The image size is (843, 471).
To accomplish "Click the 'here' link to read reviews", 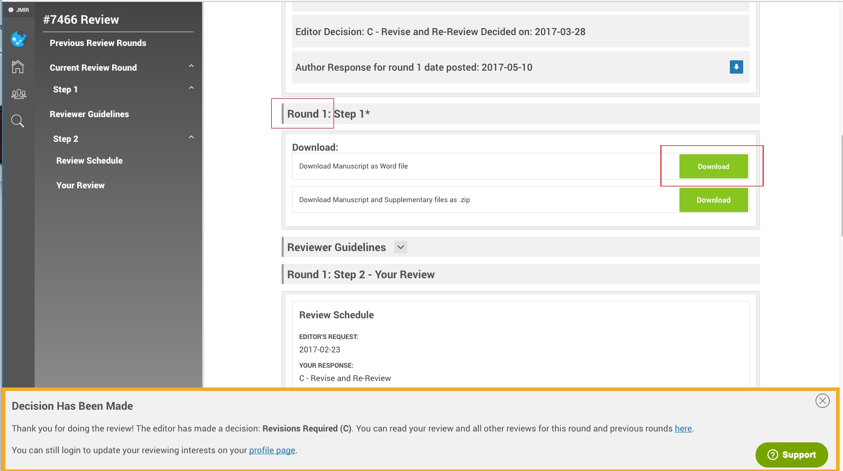I will click(683, 428).
